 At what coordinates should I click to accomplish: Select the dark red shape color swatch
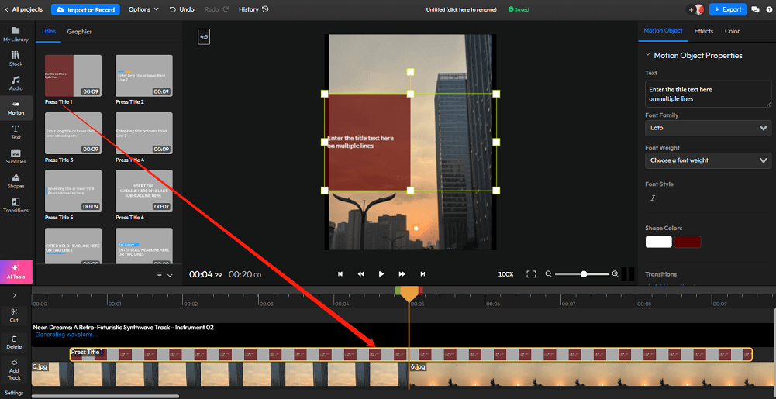pos(687,242)
